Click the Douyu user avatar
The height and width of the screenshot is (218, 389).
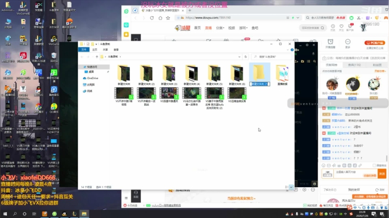point(363,28)
